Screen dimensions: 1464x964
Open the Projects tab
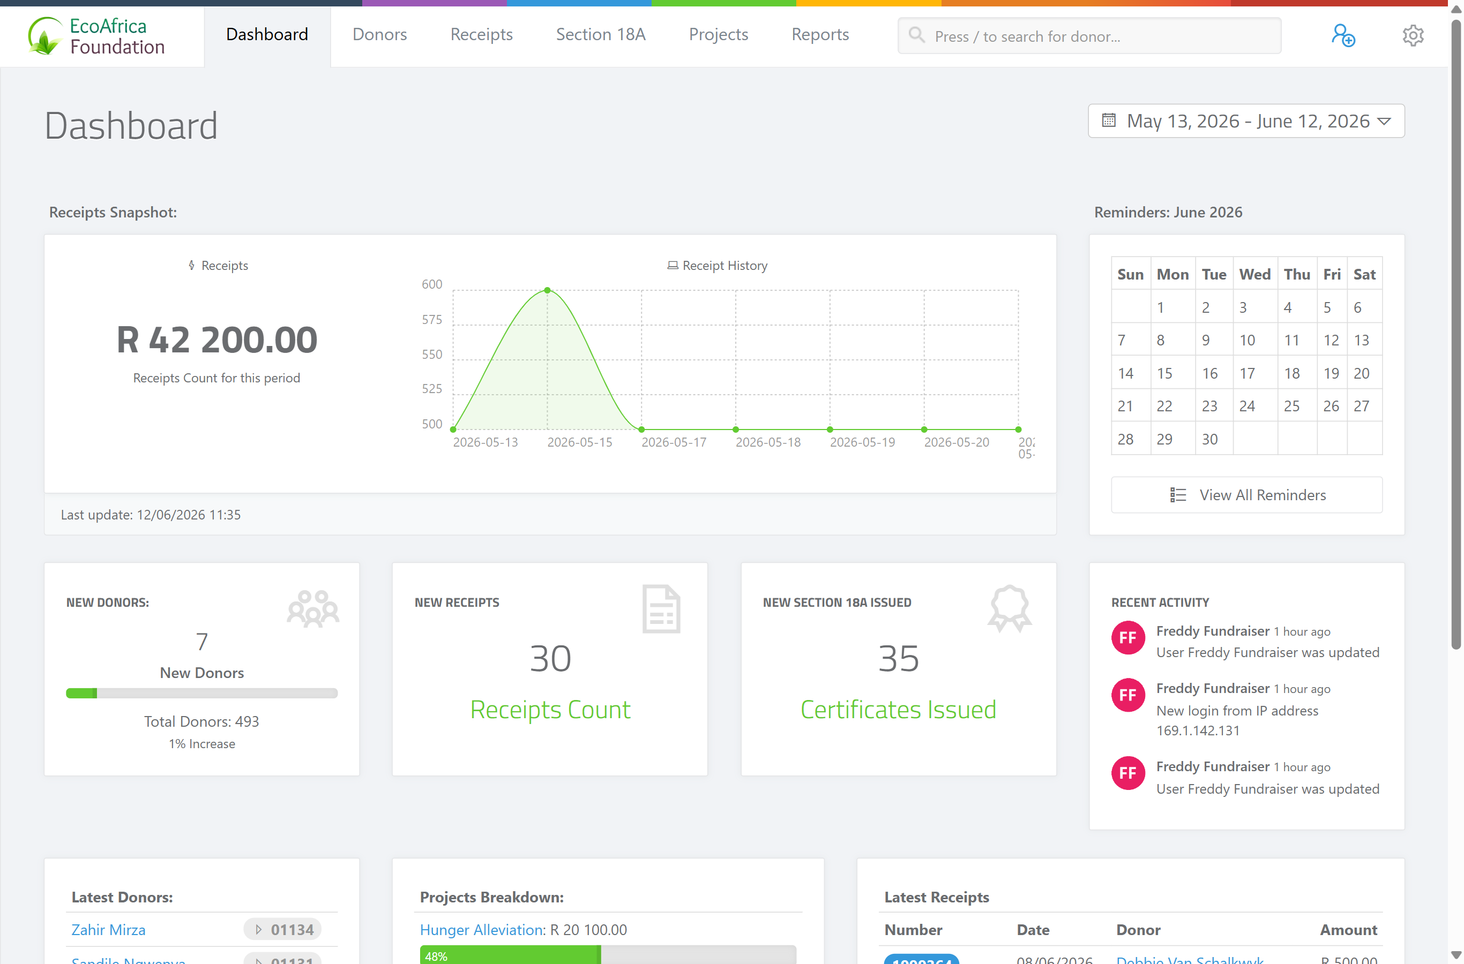pos(718,35)
